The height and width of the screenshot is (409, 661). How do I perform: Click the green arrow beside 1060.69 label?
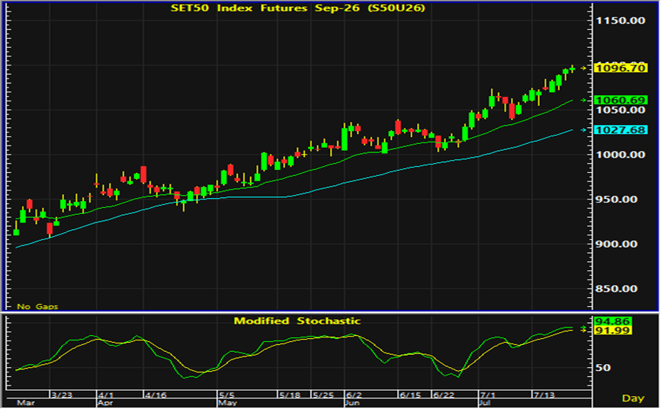(583, 101)
